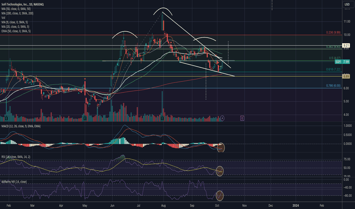Select the 0.786 (6.00) Fibonacci level label
Viewport: 355px width, 209px height.
tap(333, 85)
